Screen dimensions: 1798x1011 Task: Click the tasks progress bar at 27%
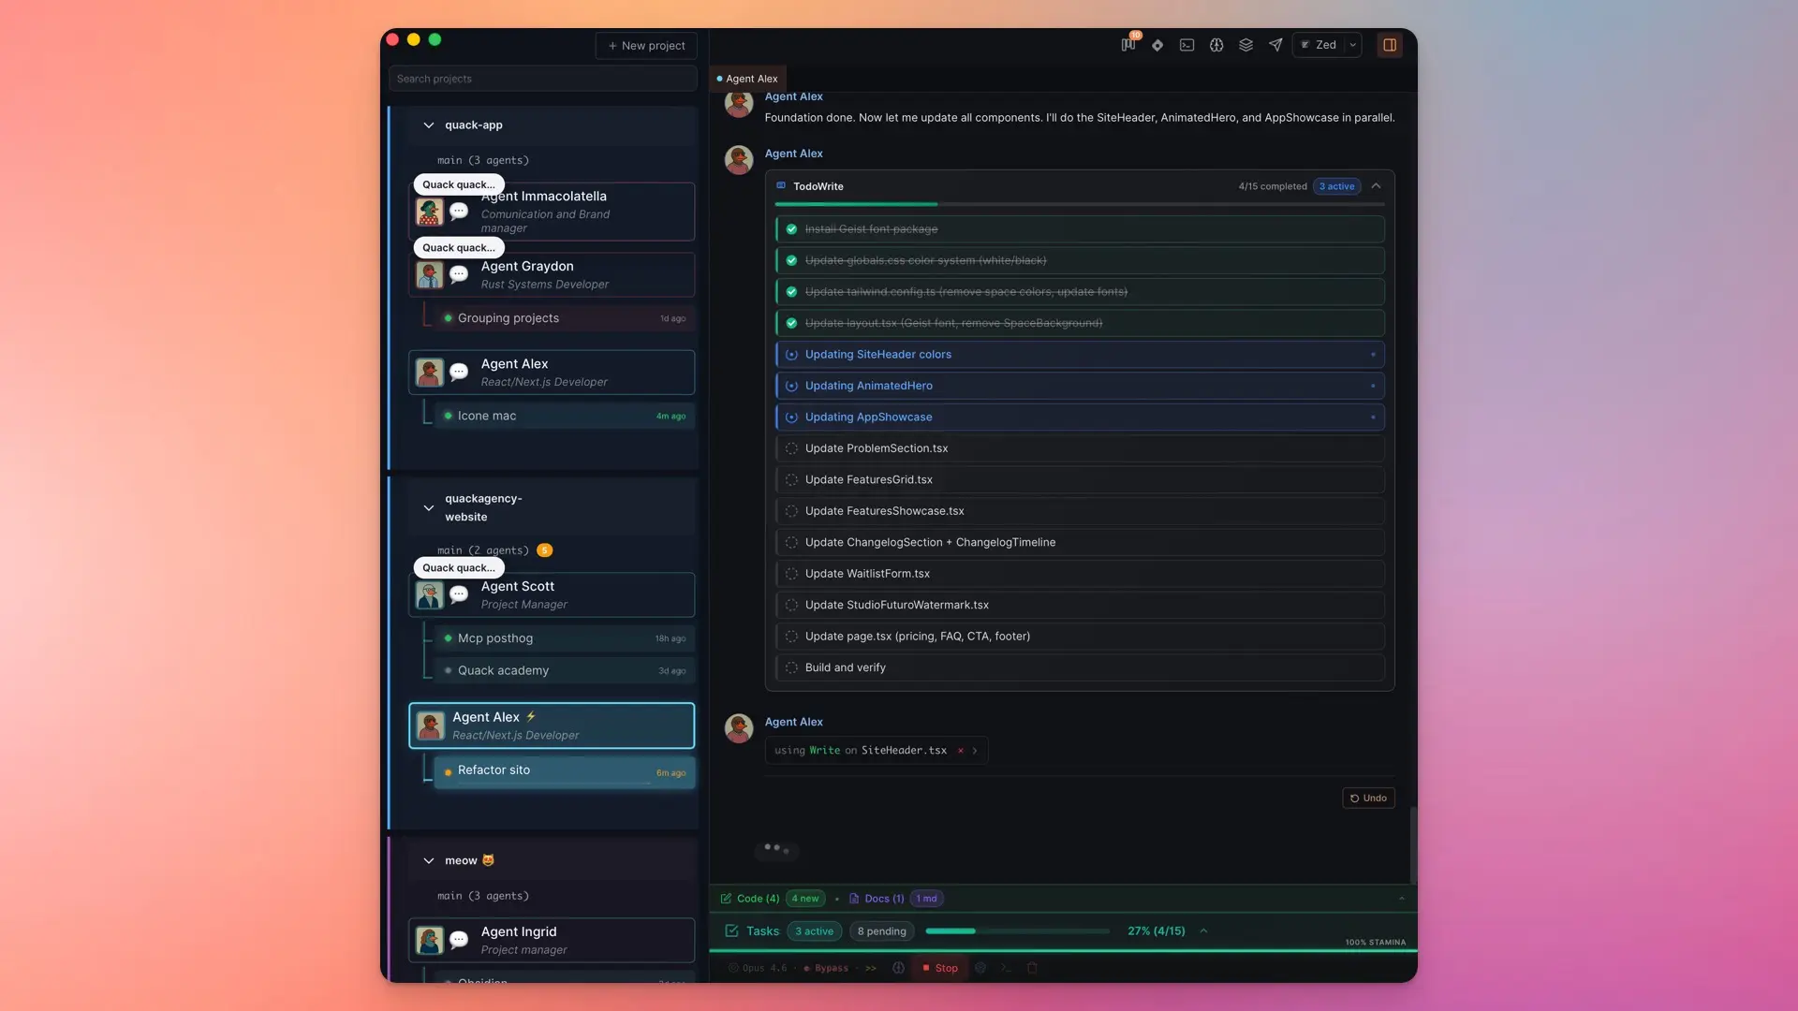pos(1017,931)
